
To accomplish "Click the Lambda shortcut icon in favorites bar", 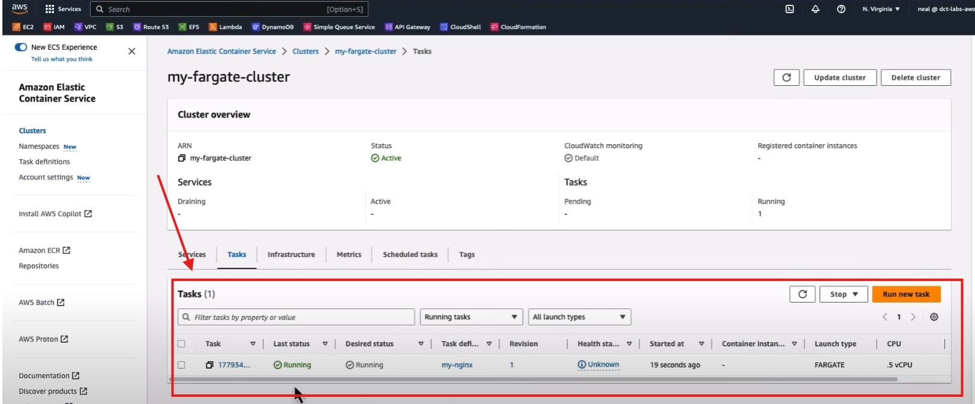I will (213, 27).
